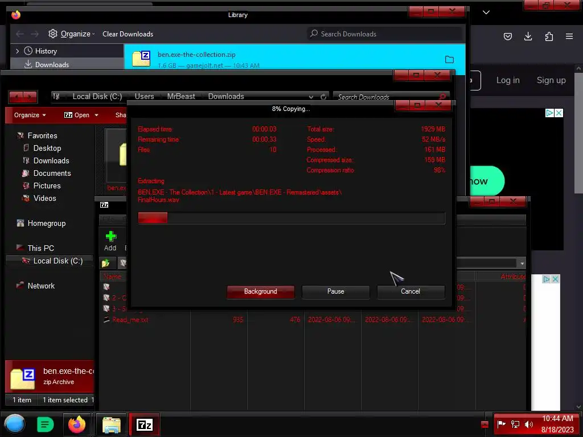This screenshot has height=437, width=583.
Task: Click the volume speaker tray icon
Action: 528,424
